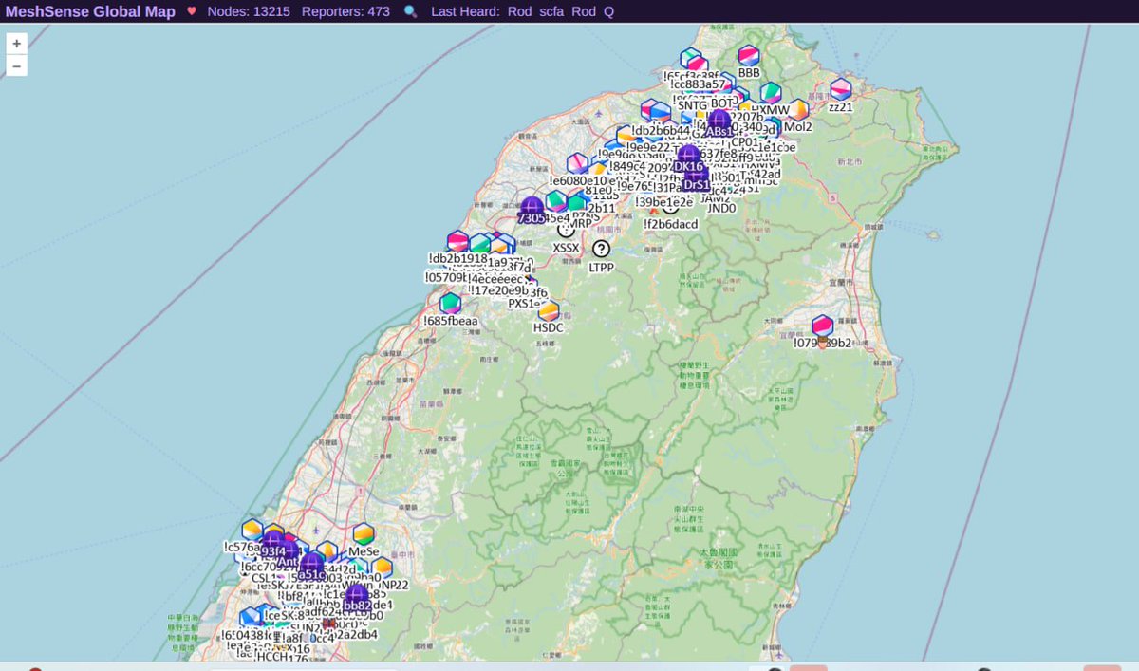Select the MeSe node marker
Image resolution: width=1139 pixels, height=671 pixels.
point(364,534)
